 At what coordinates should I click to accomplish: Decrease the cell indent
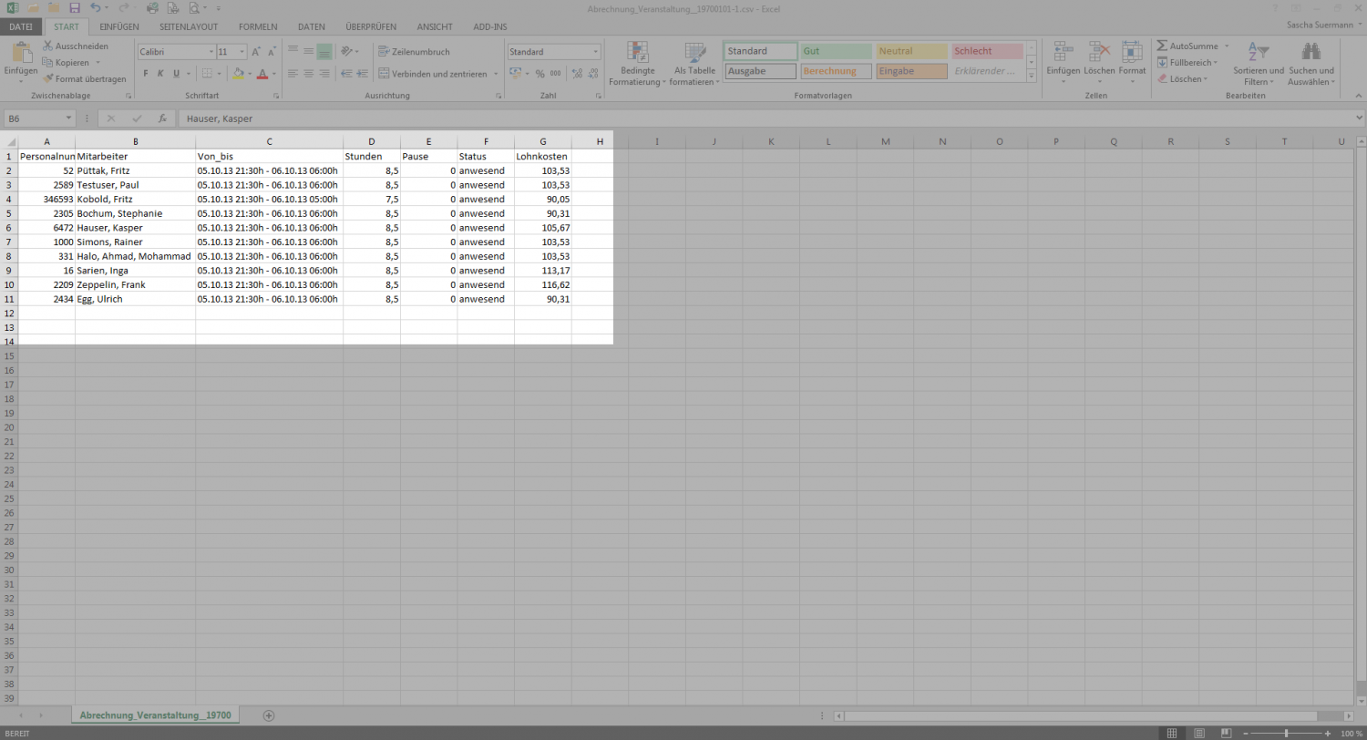(346, 74)
